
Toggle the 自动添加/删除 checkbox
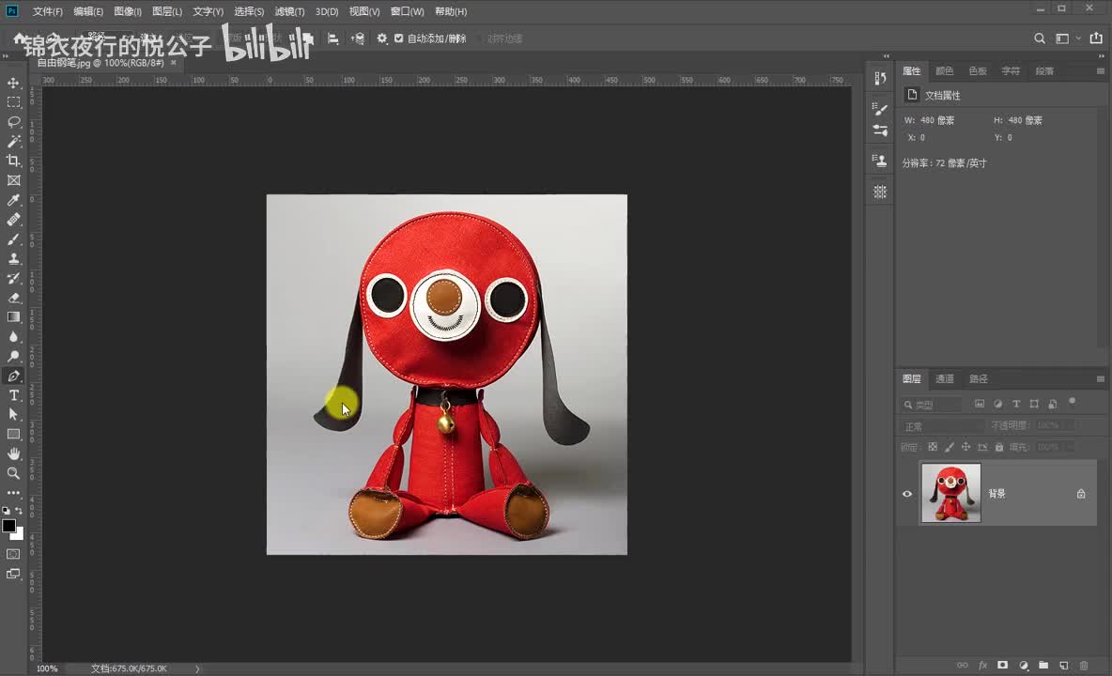click(398, 38)
